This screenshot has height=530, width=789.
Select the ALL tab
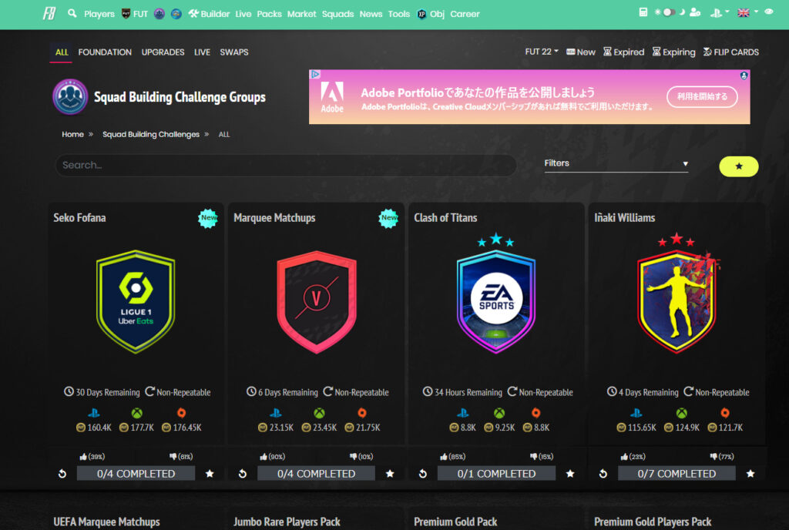[x=62, y=52]
